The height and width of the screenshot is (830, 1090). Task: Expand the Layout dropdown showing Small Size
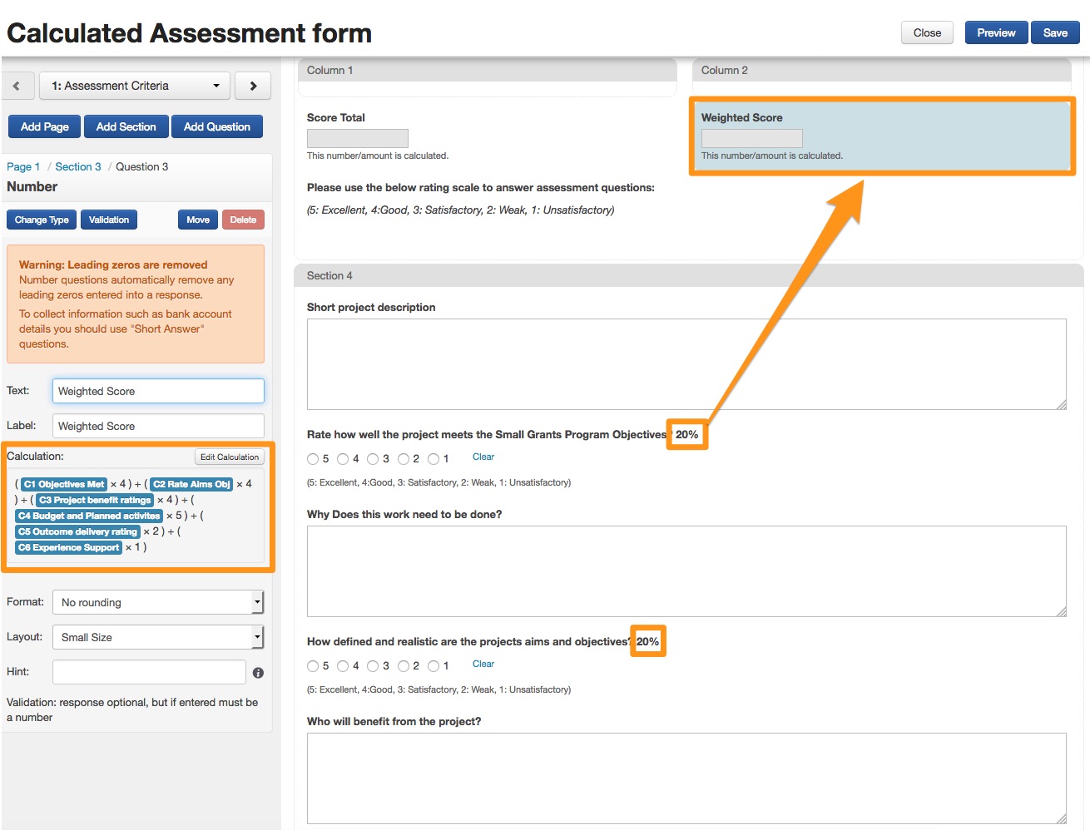pos(157,637)
